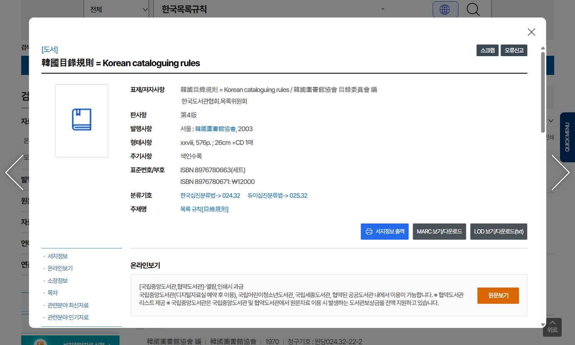Open the QUICK MENU side panel
Screen dimensions: 575x345
click(567, 137)
